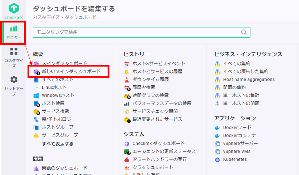This screenshot has width=299, height=175.
Task: Click the ホスト&サービスイベント calendar icon
Action: (127, 64)
